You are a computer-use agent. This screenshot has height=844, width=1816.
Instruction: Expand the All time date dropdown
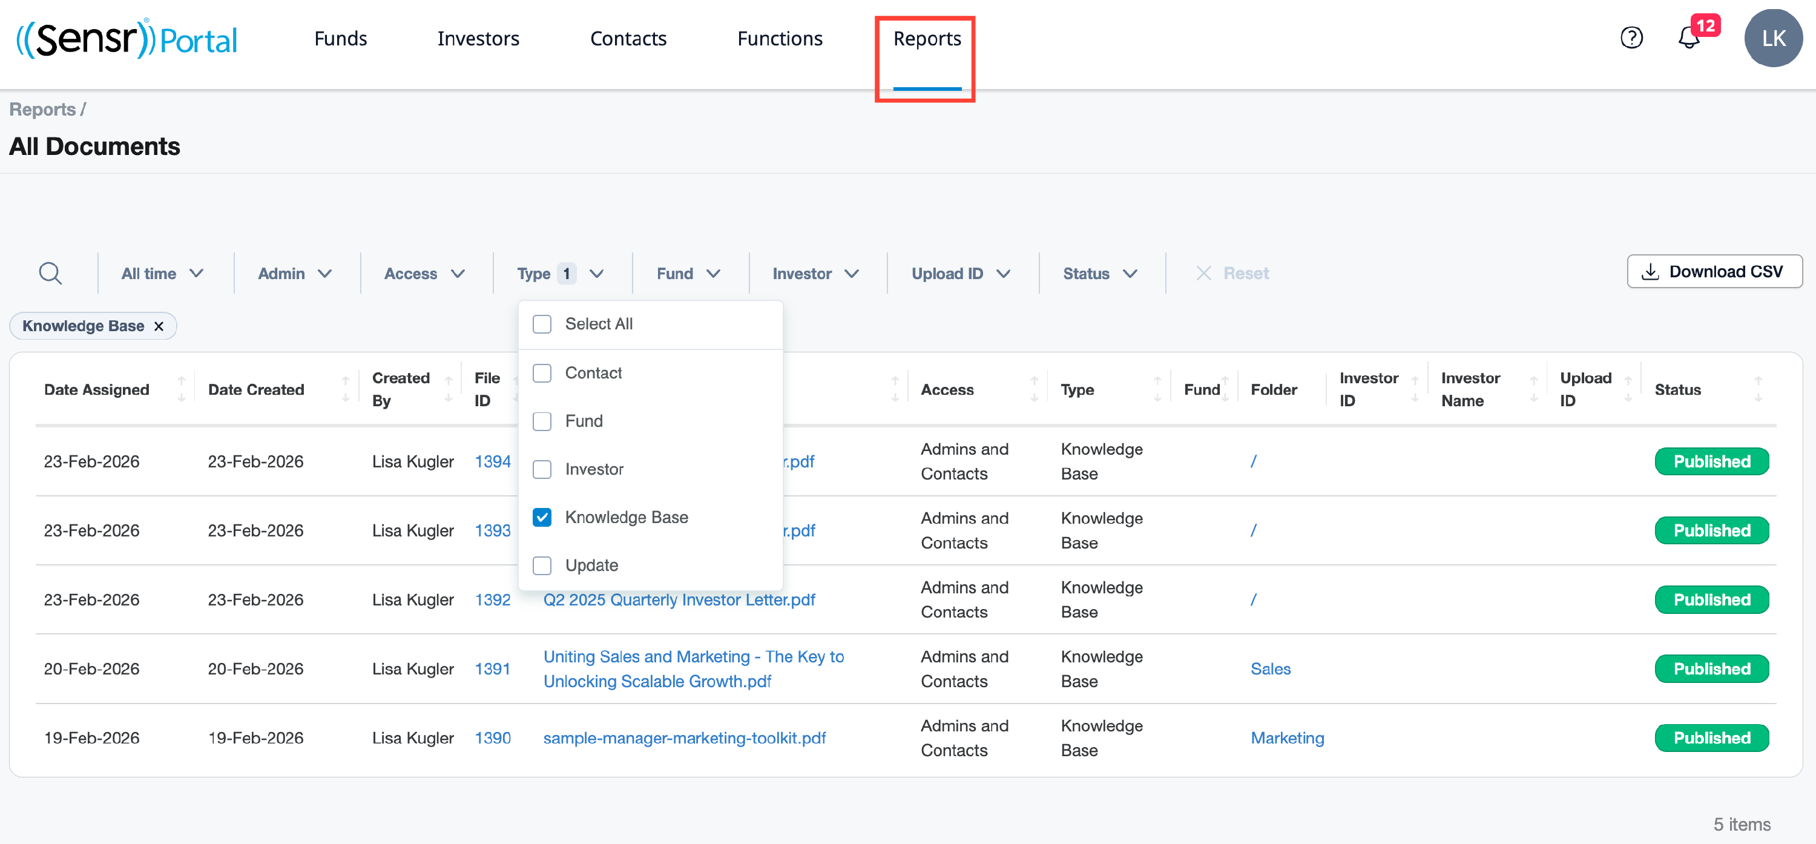tap(162, 273)
